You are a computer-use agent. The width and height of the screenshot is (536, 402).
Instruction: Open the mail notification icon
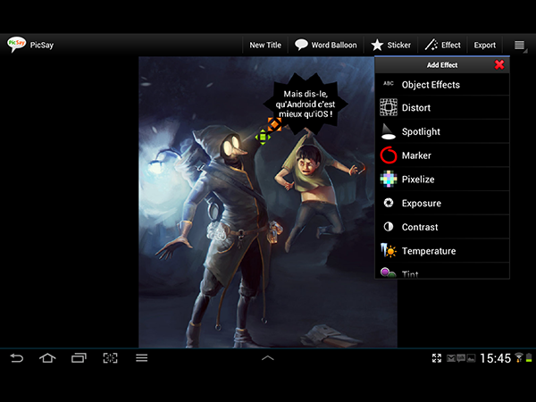451,358
